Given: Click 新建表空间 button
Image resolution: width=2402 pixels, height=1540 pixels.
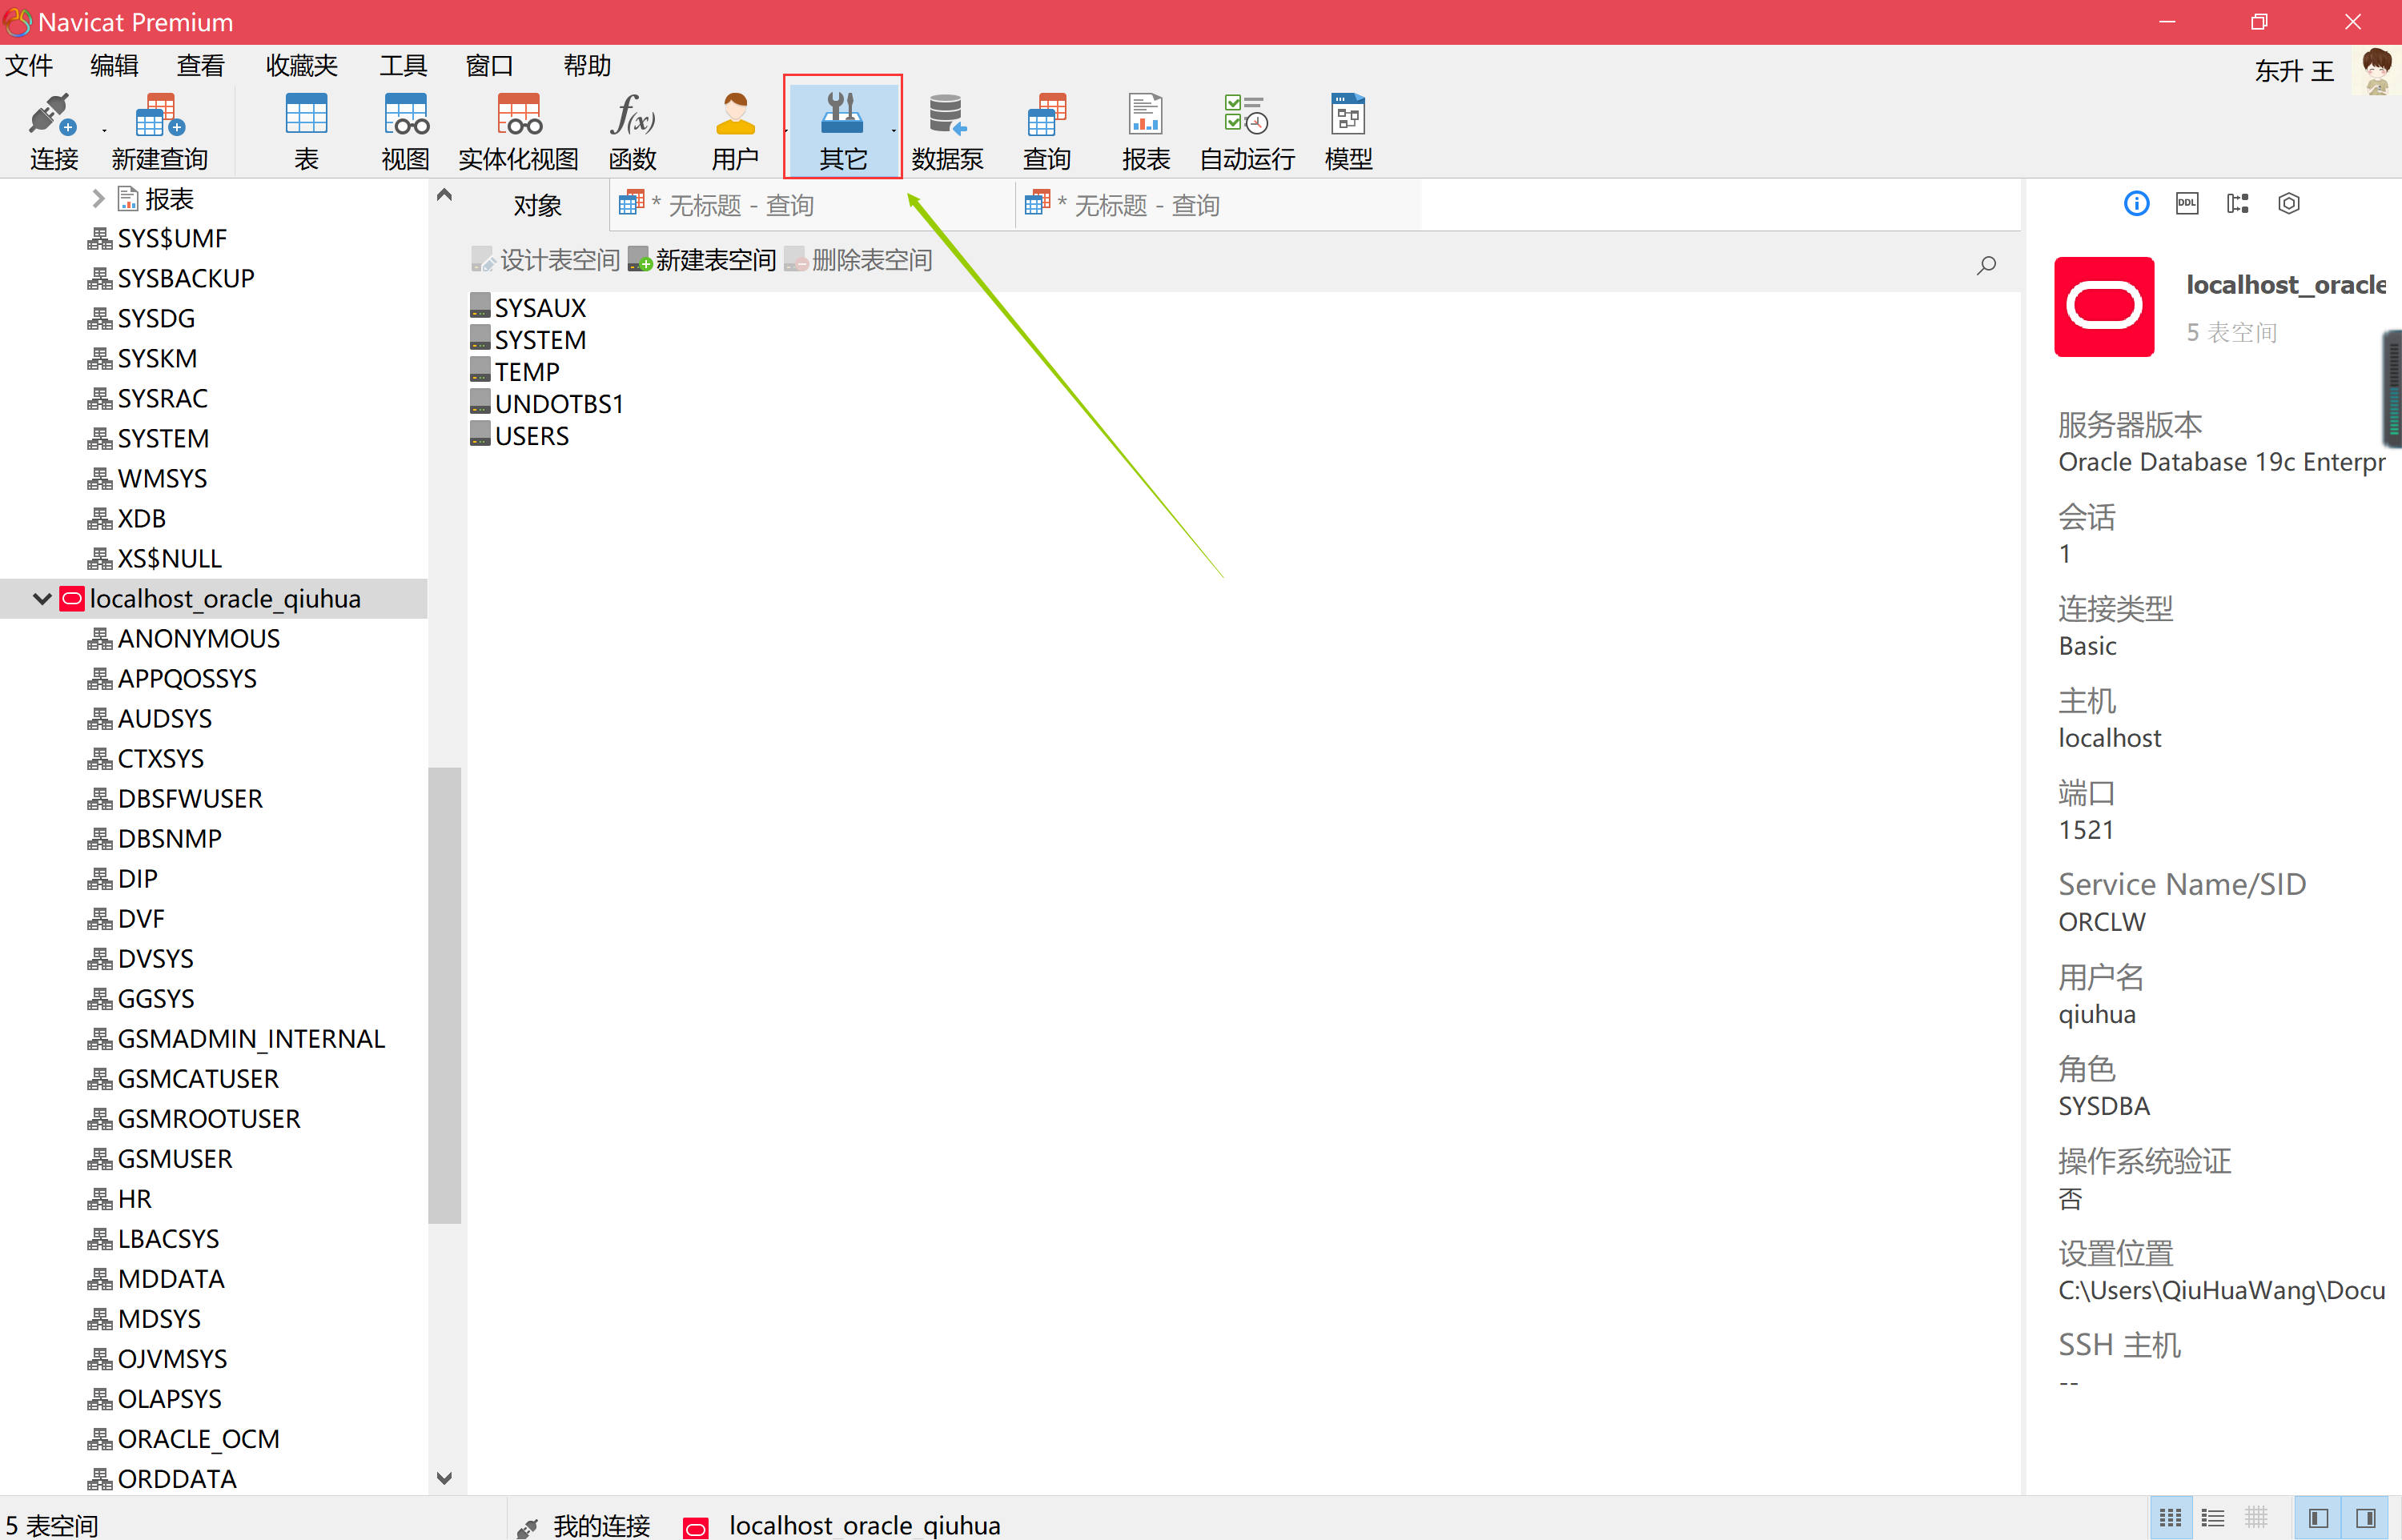Looking at the screenshot, I should click(x=702, y=260).
